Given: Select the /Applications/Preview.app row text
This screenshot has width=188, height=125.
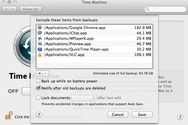Looking at the screenshot, I should 67,44.
